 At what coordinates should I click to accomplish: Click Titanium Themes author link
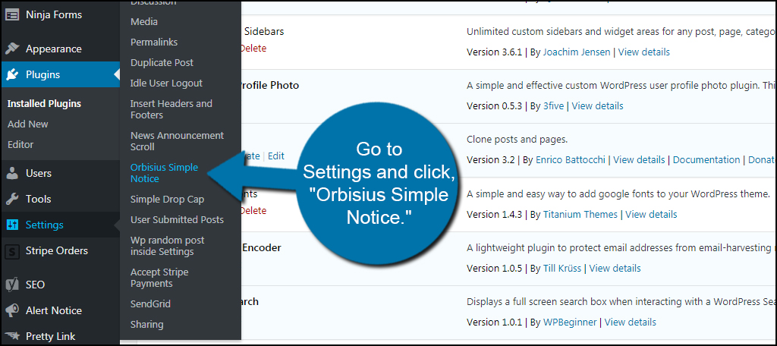coord(580,215)
